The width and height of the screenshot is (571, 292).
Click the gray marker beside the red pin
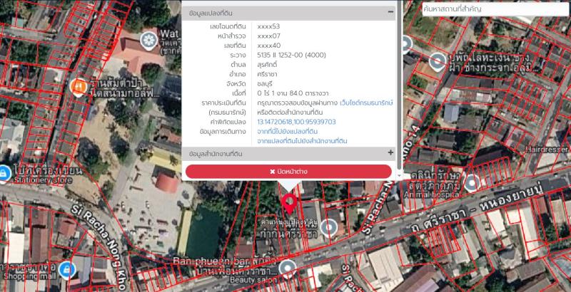click(x=328, y=228)
